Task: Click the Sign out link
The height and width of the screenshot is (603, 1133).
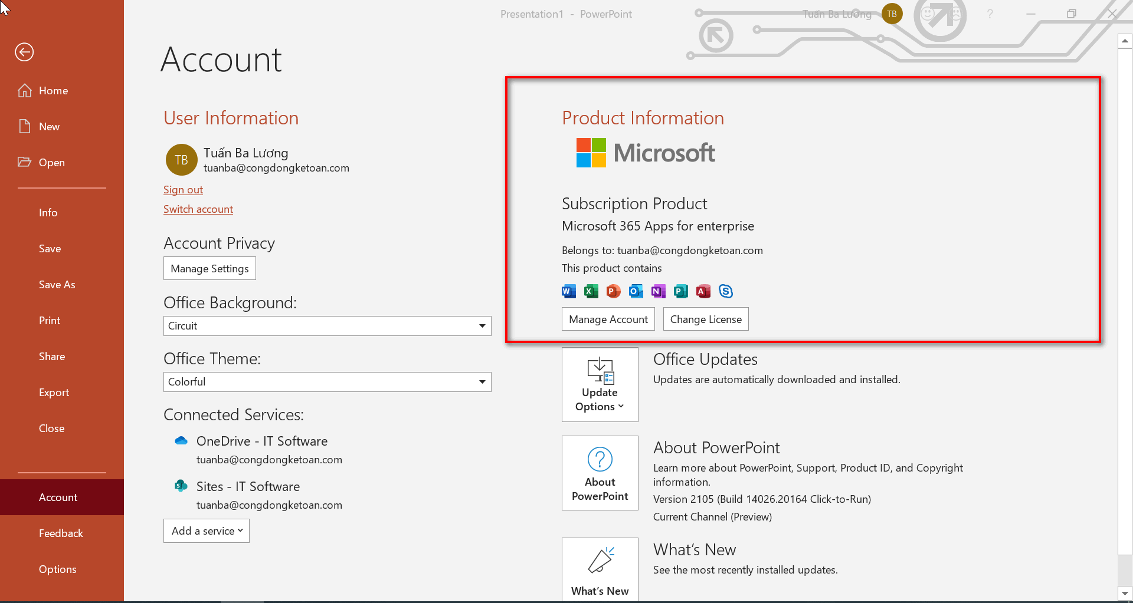Action: 183,190
